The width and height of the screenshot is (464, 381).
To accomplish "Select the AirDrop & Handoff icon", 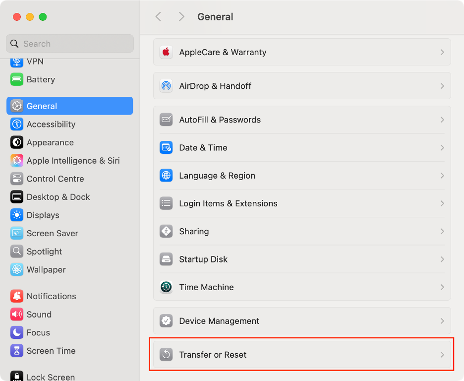I will pos(166,86).
